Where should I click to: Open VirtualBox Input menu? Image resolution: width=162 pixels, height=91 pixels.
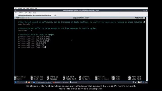pos(28,8)
